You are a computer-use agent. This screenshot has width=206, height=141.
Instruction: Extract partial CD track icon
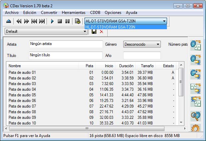(196, 74)
